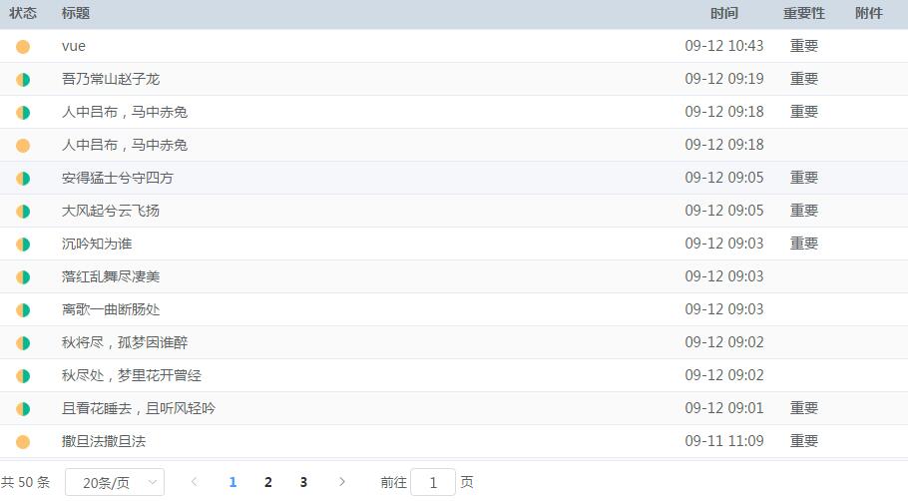Viewport: 908px width, 501px height.
Task: Go to next page arrow
Action: (342, 482)
